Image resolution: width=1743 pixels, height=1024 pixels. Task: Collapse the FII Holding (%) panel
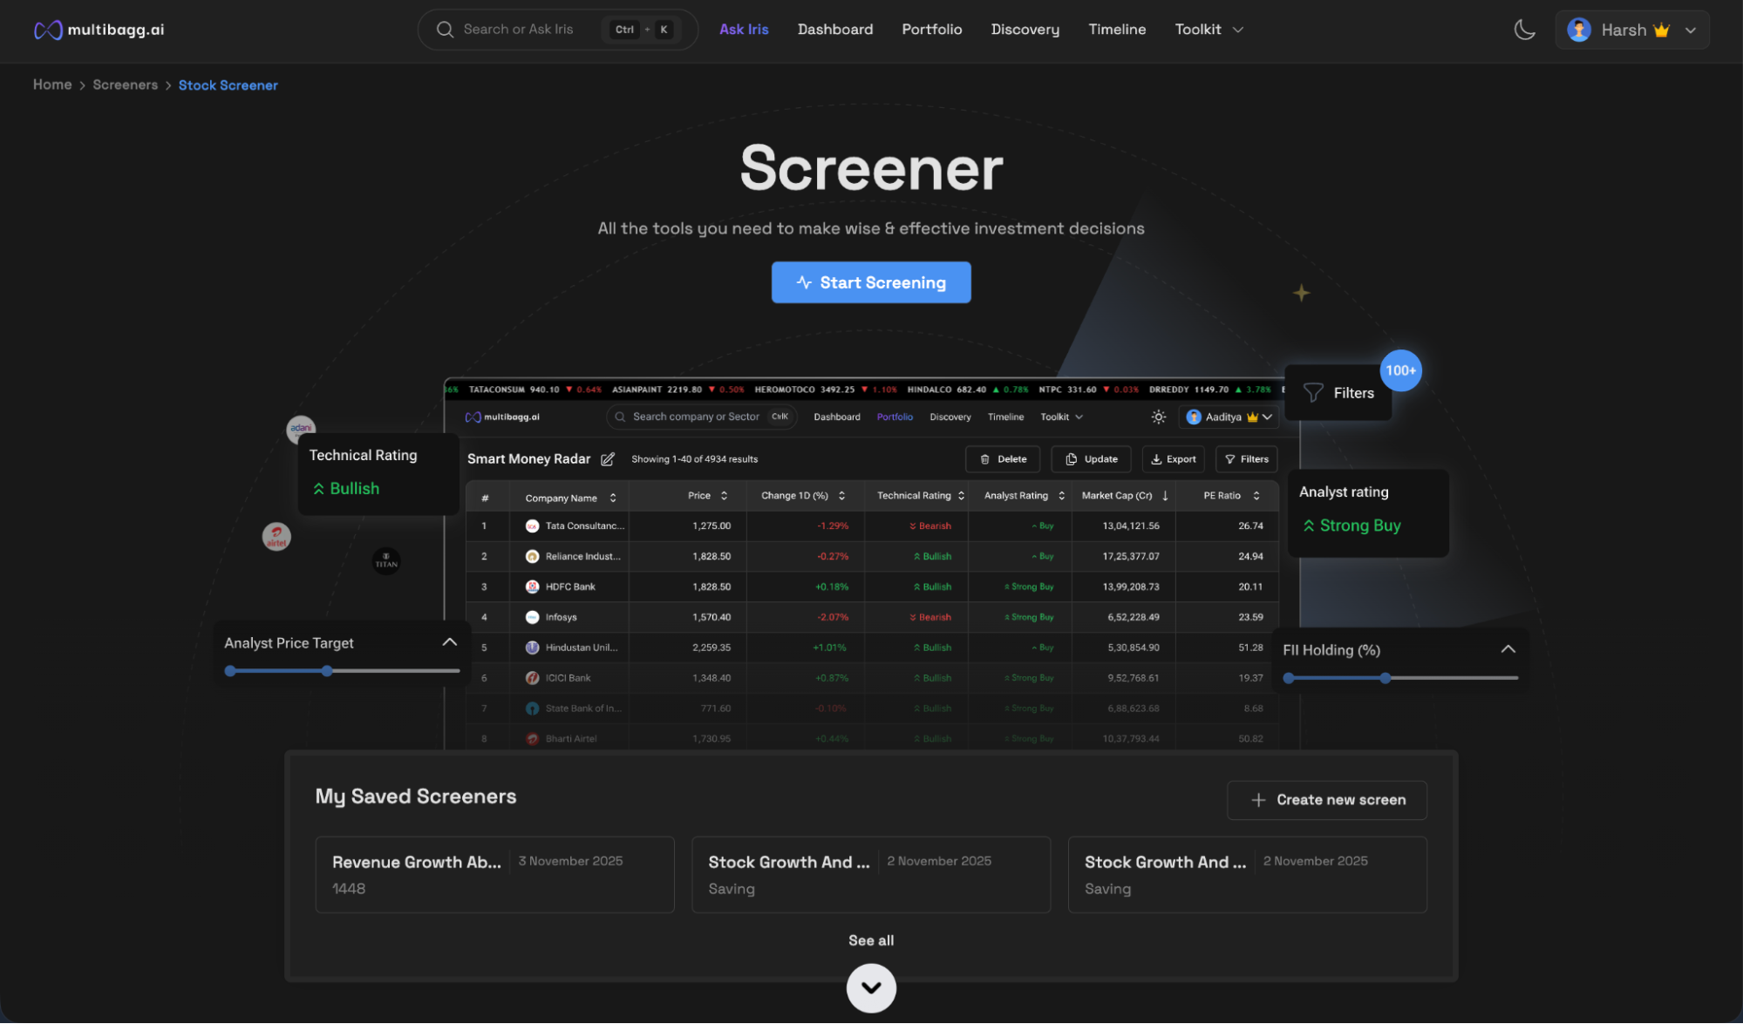coord(1508,649)
